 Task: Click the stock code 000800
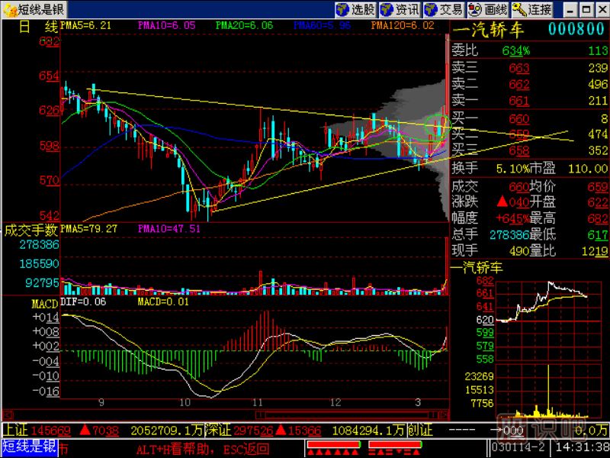(x=576, y=29)
